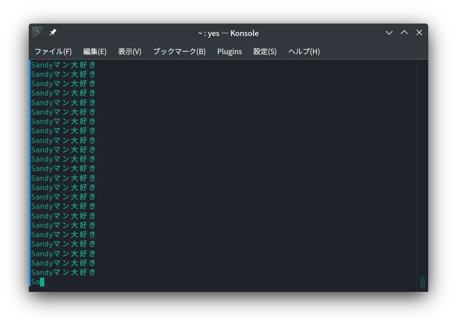
Task: Open the 表示(V) menu
Action: [129, 52]
